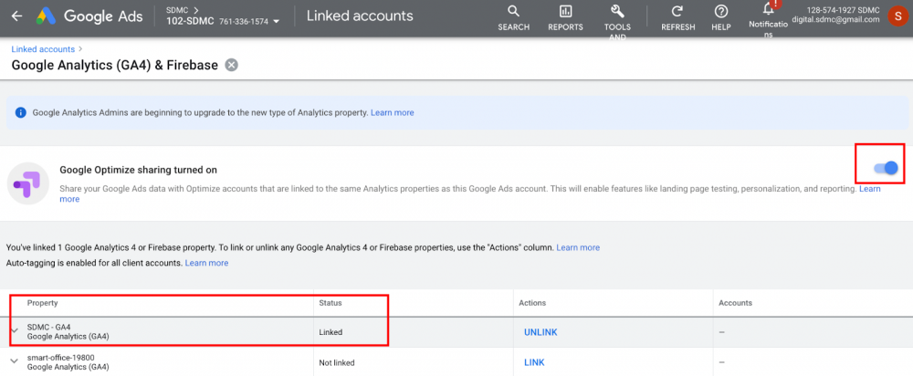Screen dimensions: 913x376
Task: Open the Help menu
Action: [x=721, y=18]
